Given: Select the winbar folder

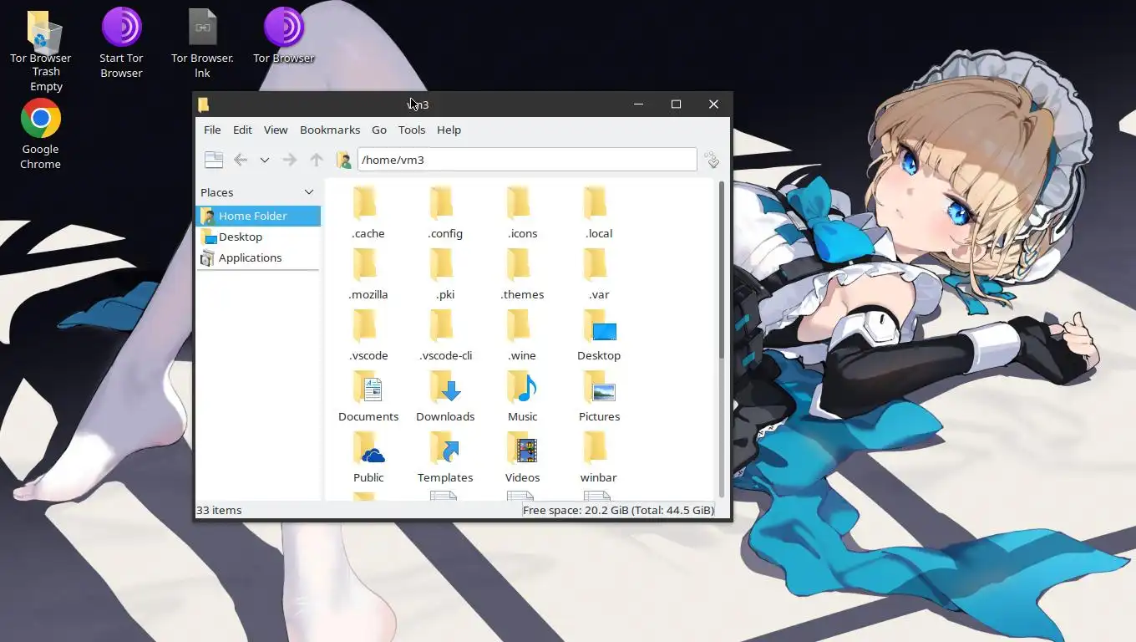Looking at the screenshot, I should [x=599, y=457].
